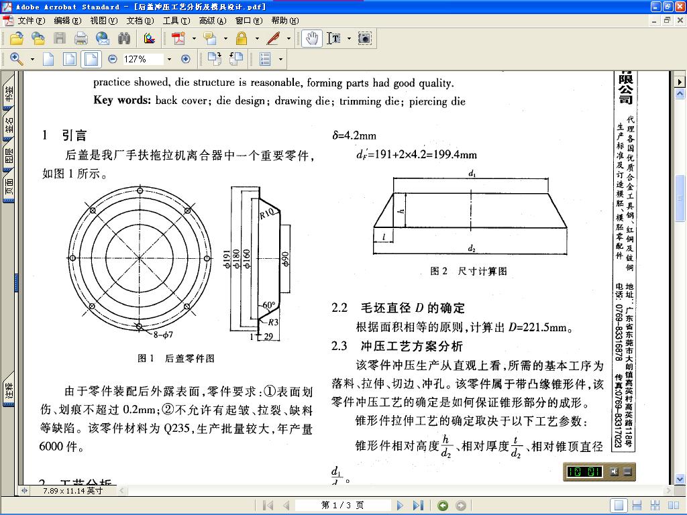Select the Snapshot camera tool

[x=364, y=38]
